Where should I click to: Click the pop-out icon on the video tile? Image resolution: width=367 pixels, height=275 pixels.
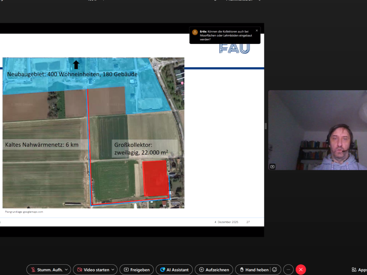272,167
